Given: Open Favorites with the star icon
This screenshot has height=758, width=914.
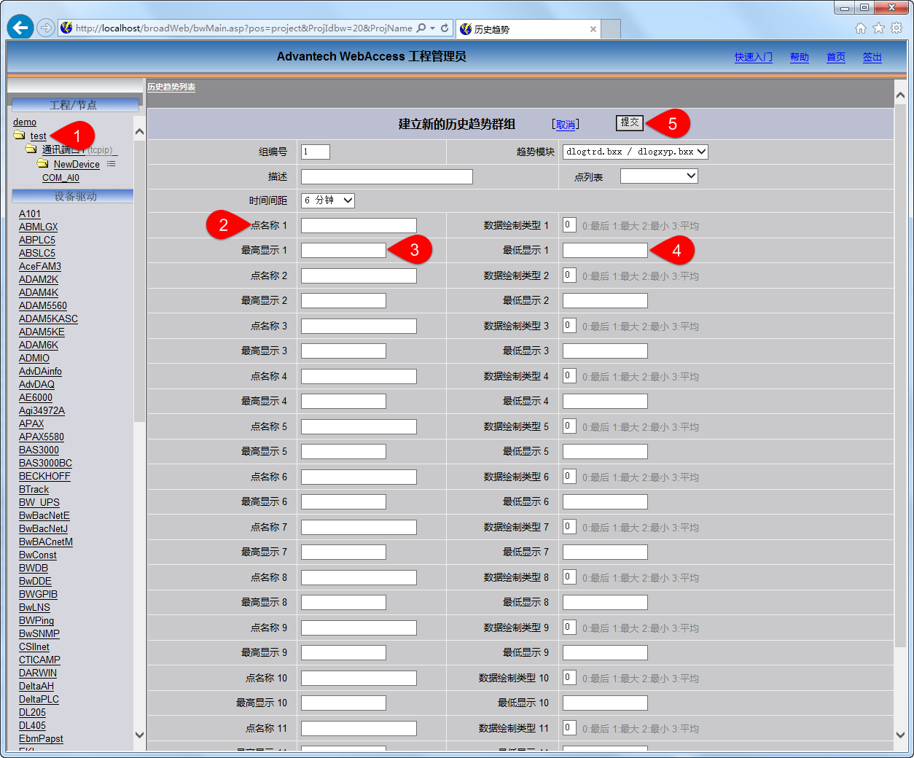Looking at the screenshot, I should 878,28.
